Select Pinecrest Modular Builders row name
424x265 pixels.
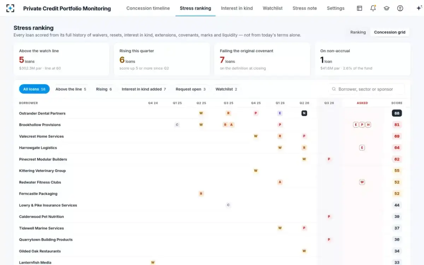pos(43,159)
